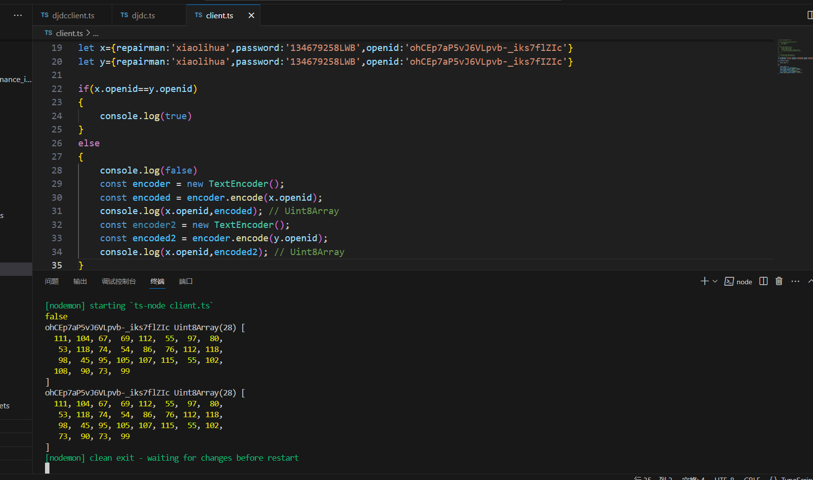Open the 端口 (Ports) panel tab
Screen dimensions: 813x480
point(186,281)
